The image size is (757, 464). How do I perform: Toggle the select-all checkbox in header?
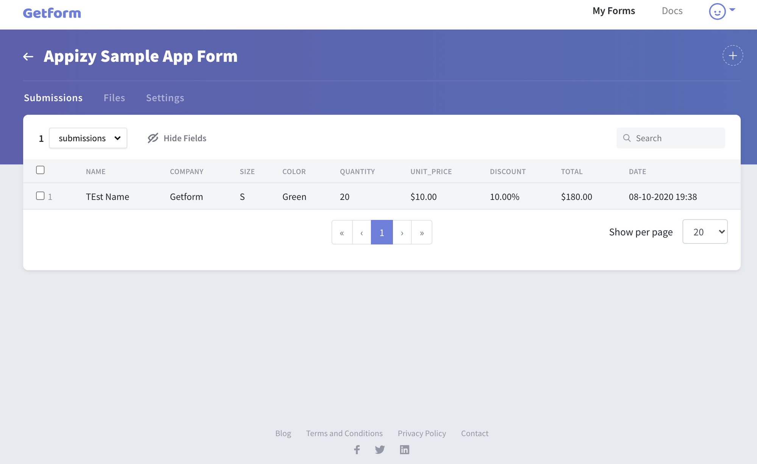pos(40,170)
